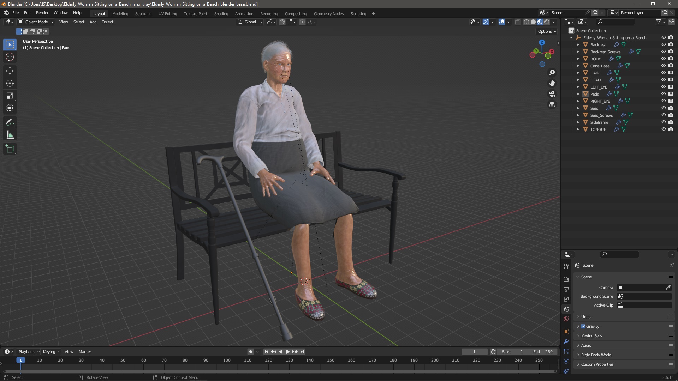
Task: Disable render for Seat object
Action: point(671,108)
